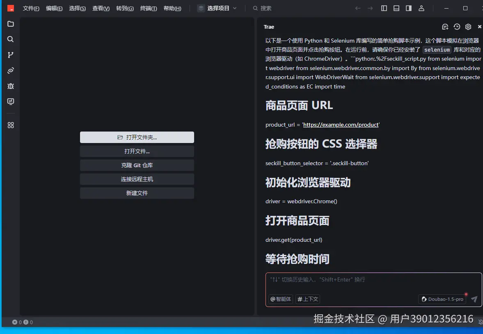Send message with paper plane icon
This screenshot has height=334, width=483.
coord(474,299)
